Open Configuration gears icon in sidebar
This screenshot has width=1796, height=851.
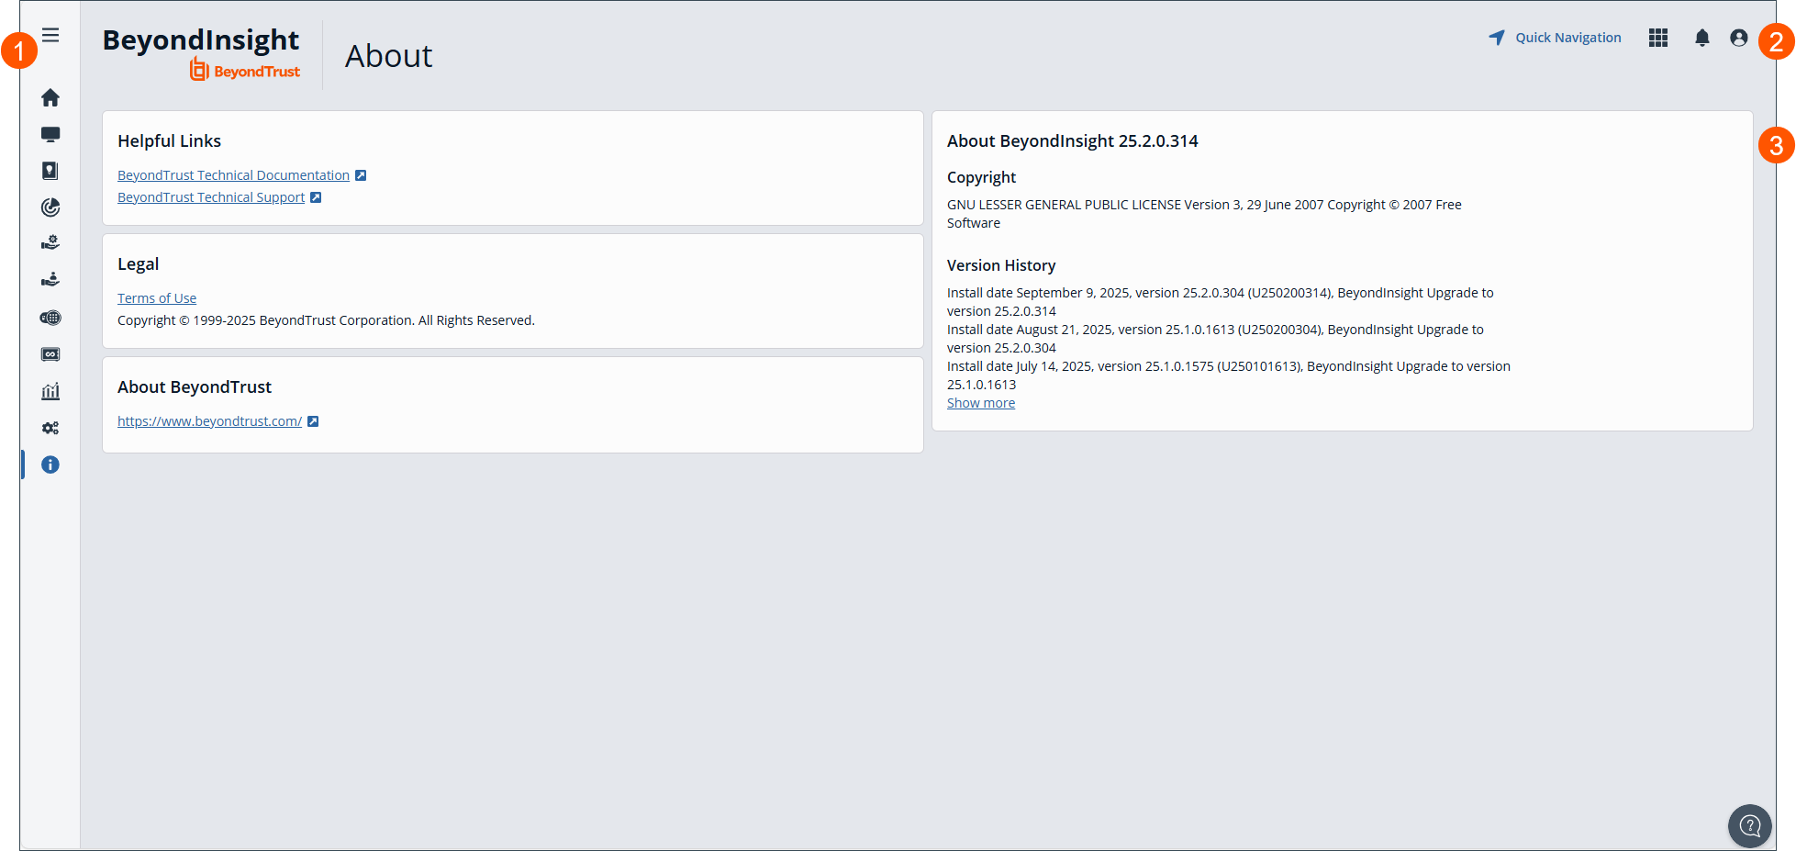point(50,428)
